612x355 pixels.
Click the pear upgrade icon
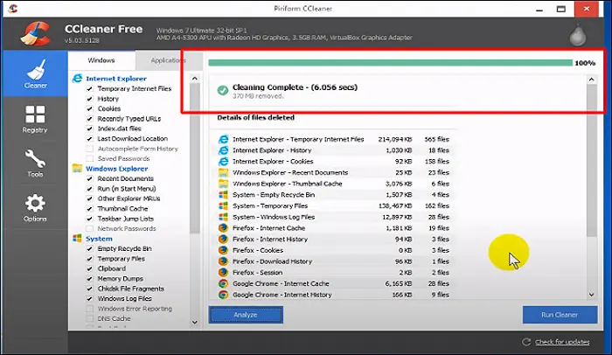point(578,35)
